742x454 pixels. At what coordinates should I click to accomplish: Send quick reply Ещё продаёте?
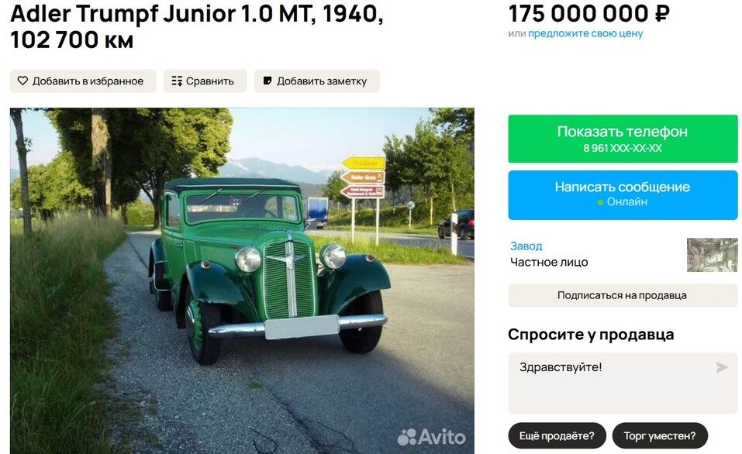pos(557,435)
